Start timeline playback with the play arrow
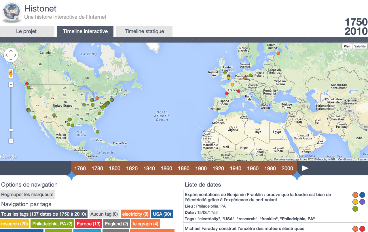This screenshot has height=232, width=368. tap(305, 168)
